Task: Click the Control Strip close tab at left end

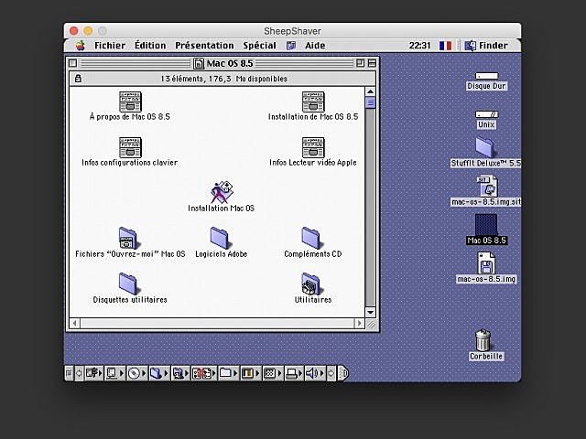Action: click(69, 373)
